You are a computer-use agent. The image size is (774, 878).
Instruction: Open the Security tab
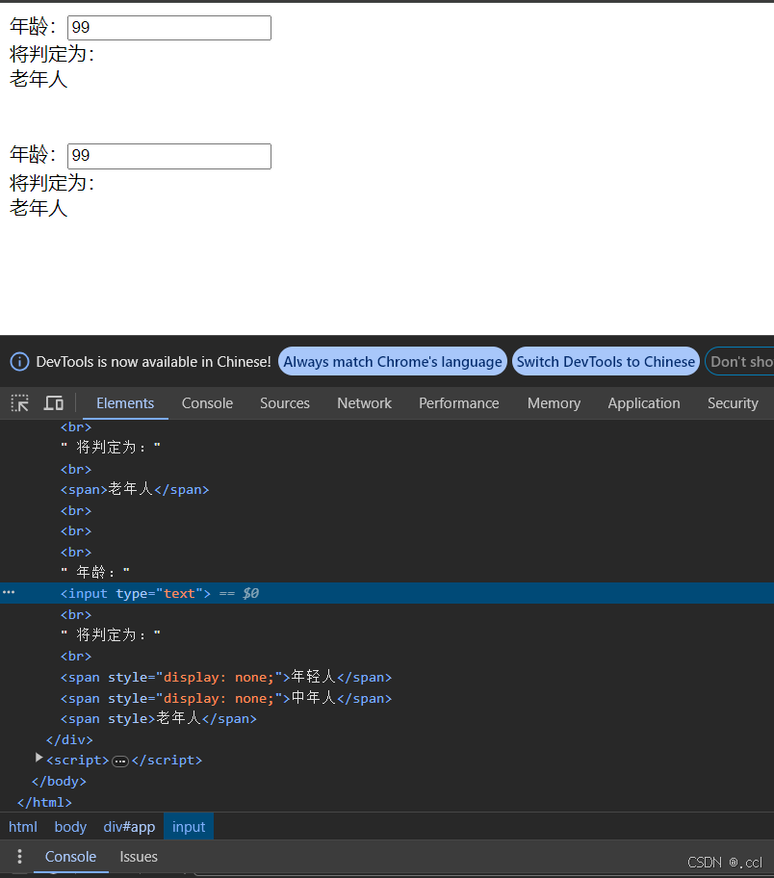[733, 403]
